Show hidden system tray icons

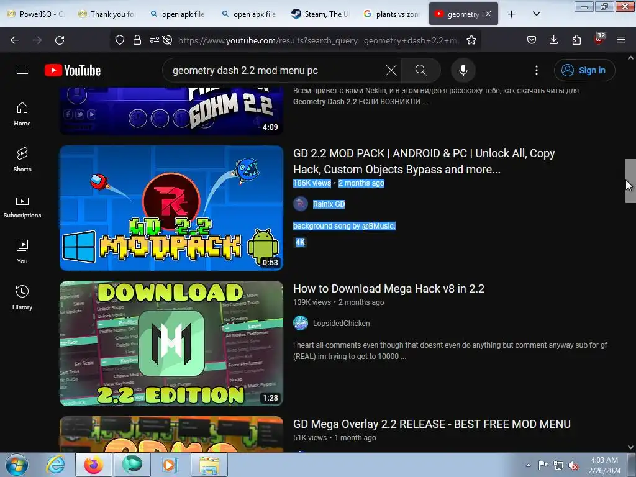[x=528, y=465]
